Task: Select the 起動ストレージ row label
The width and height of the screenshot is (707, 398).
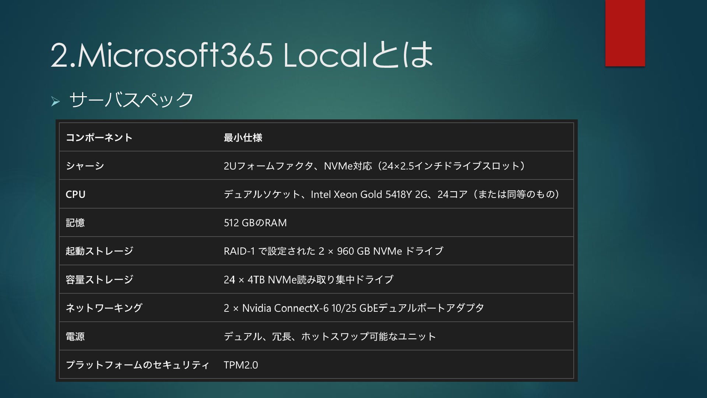Action: tap(99, 251)
